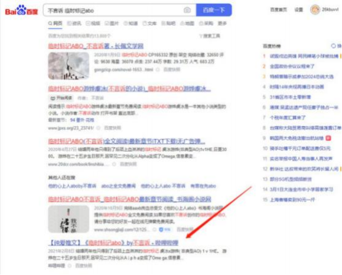Open hot search item ranked 9
This screenshot has height=275, width=342.
[x=296, y=138]
